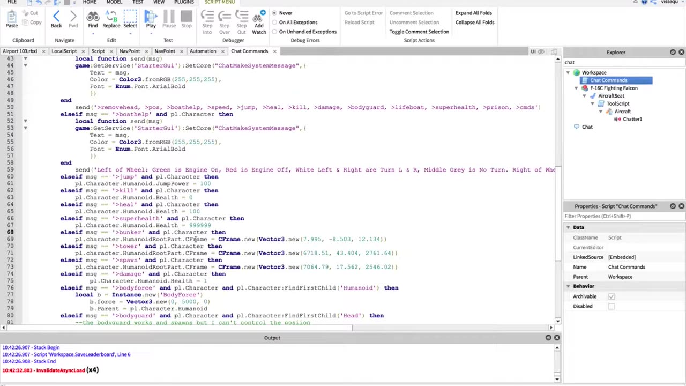Cut the selected code
The width and height of the screenshot is (686, 386).
point(30,13)
